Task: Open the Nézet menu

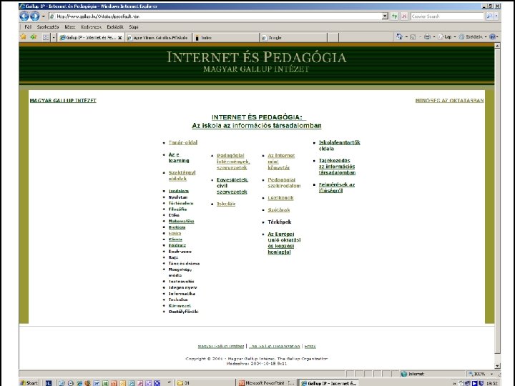Action: click(x=70, y=27)
